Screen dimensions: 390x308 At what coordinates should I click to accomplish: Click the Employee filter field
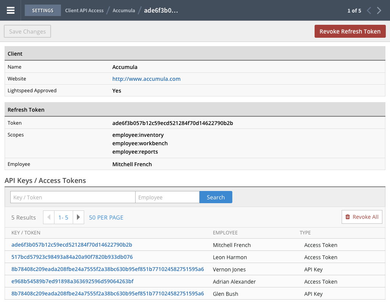[167, 197]
